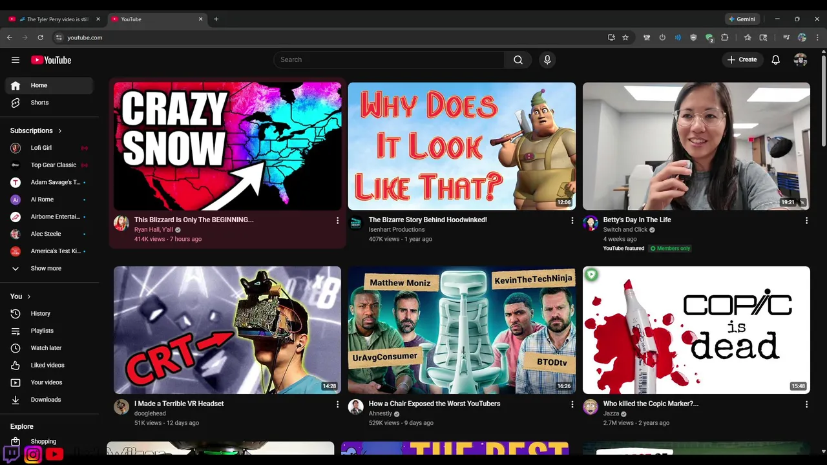
Task: Open the dooglehead channel avatar
Action: [121, 406]
